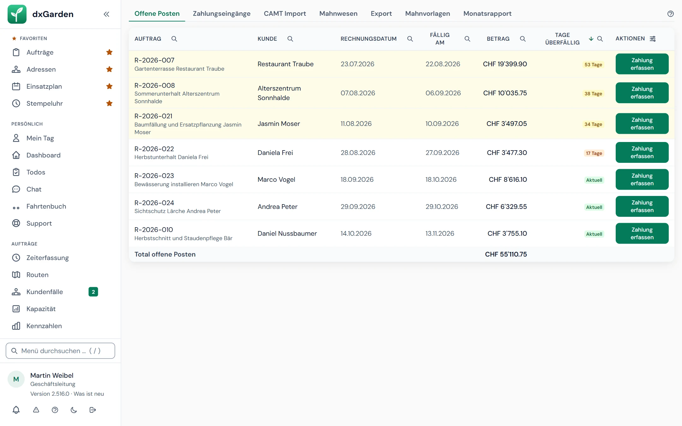The height and width of the screenshot is (426, 682).
Task: Open the warning triangle icon in footer
Action: pos(36,410)
